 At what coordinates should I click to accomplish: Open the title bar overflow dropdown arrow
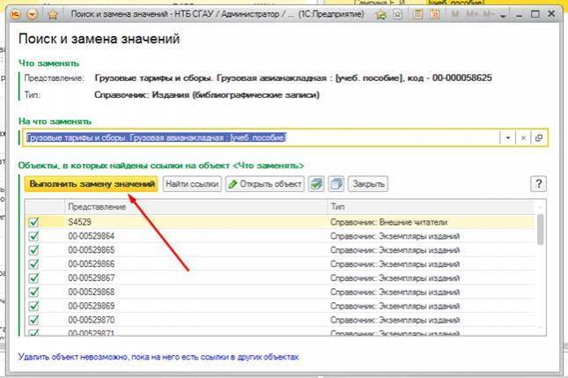coord(501,15)
